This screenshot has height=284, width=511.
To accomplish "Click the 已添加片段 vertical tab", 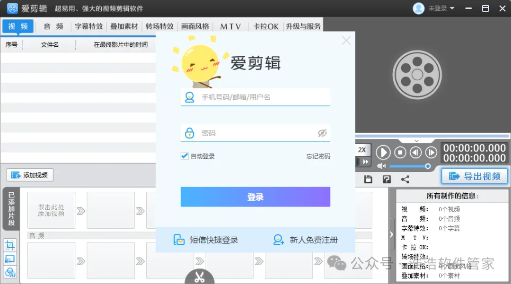I will click(x=11, y=209).
